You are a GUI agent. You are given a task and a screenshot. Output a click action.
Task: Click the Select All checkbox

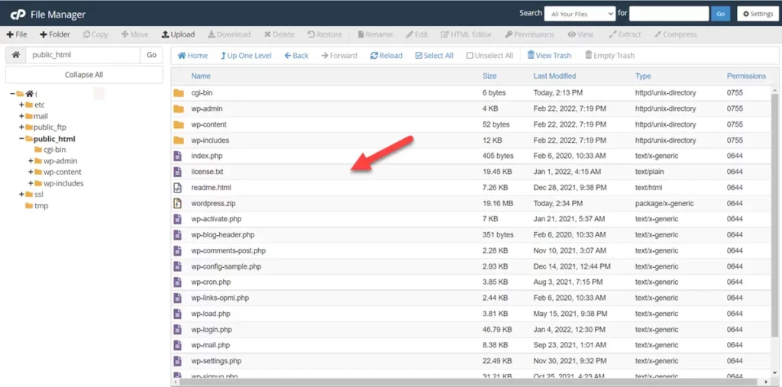click(x=419, y=56)
